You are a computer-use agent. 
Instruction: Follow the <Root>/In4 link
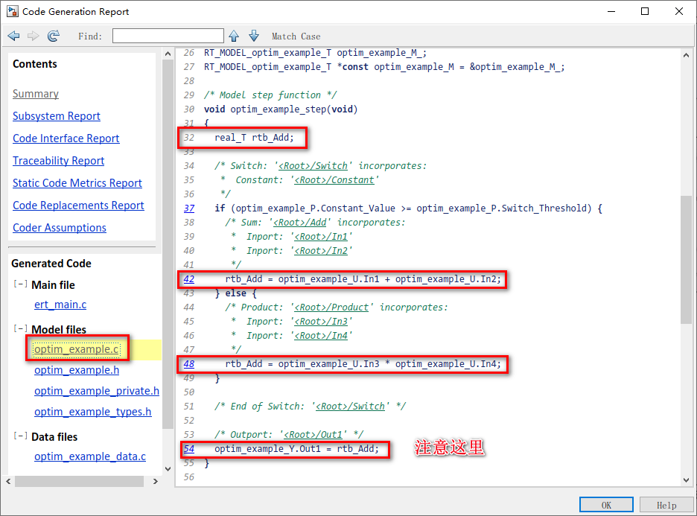pos(321,336)
